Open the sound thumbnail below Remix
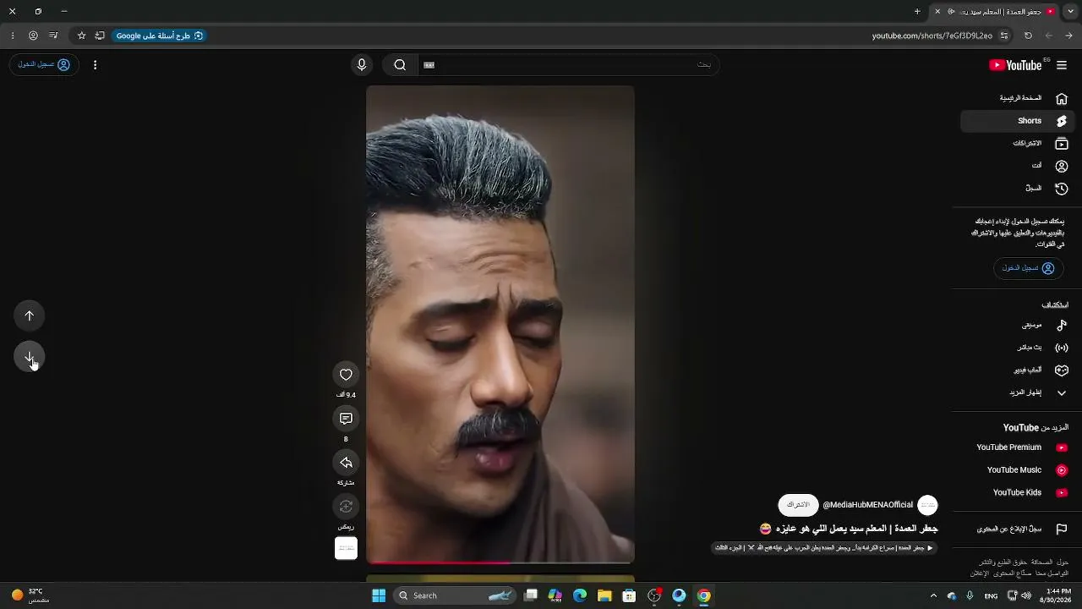Image resolution: width=1082 pixels, height=609 pixels. click(346, 549)
